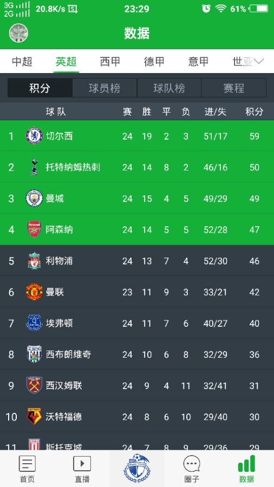This screenshot has width=274, height=487.
Task: Switch to the 中超 league tab
Action: [22, 61]
